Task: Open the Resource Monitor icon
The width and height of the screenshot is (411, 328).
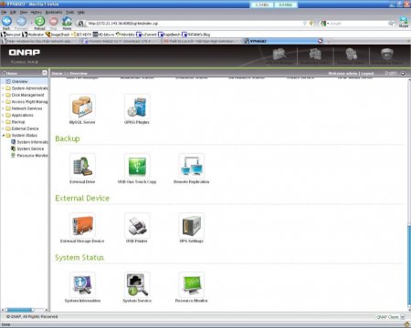Action: click(192, 285)
